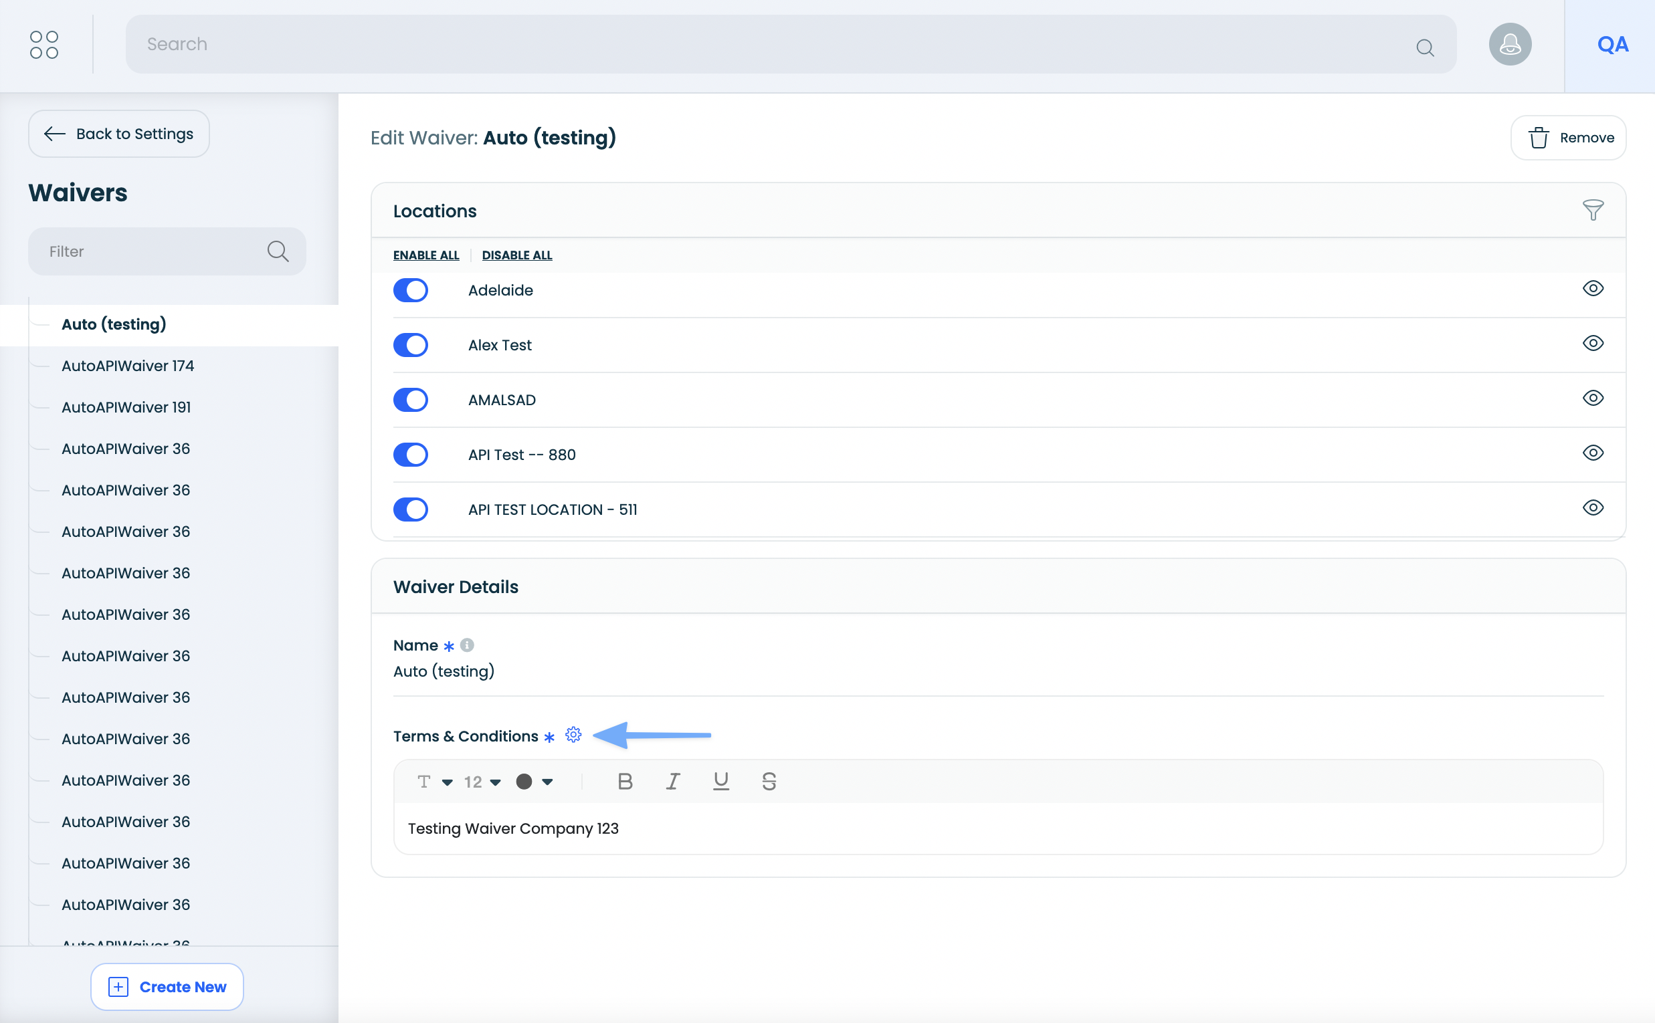This screenshot has height=1023, width=1655.
Task: Click the Locations filter funnel icon
Action: point(1592,211)
